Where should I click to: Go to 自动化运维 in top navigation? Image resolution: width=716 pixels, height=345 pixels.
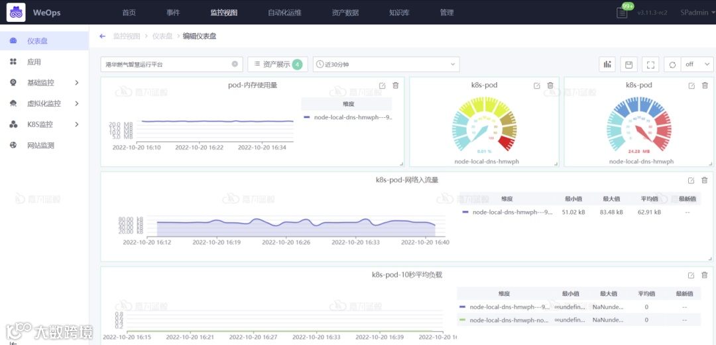tap(284, 13)
